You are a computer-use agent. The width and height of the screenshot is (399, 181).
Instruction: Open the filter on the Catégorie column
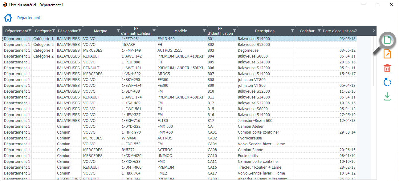[54, 31]
